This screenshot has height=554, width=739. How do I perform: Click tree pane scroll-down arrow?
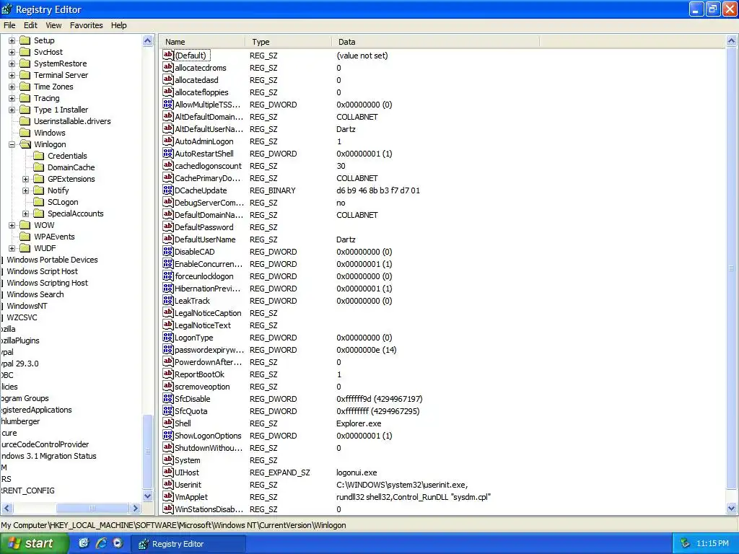147,496
